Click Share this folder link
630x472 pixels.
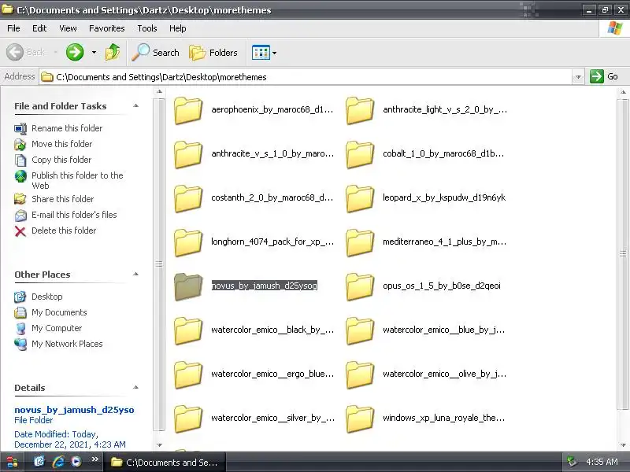[x=63, y=199]
